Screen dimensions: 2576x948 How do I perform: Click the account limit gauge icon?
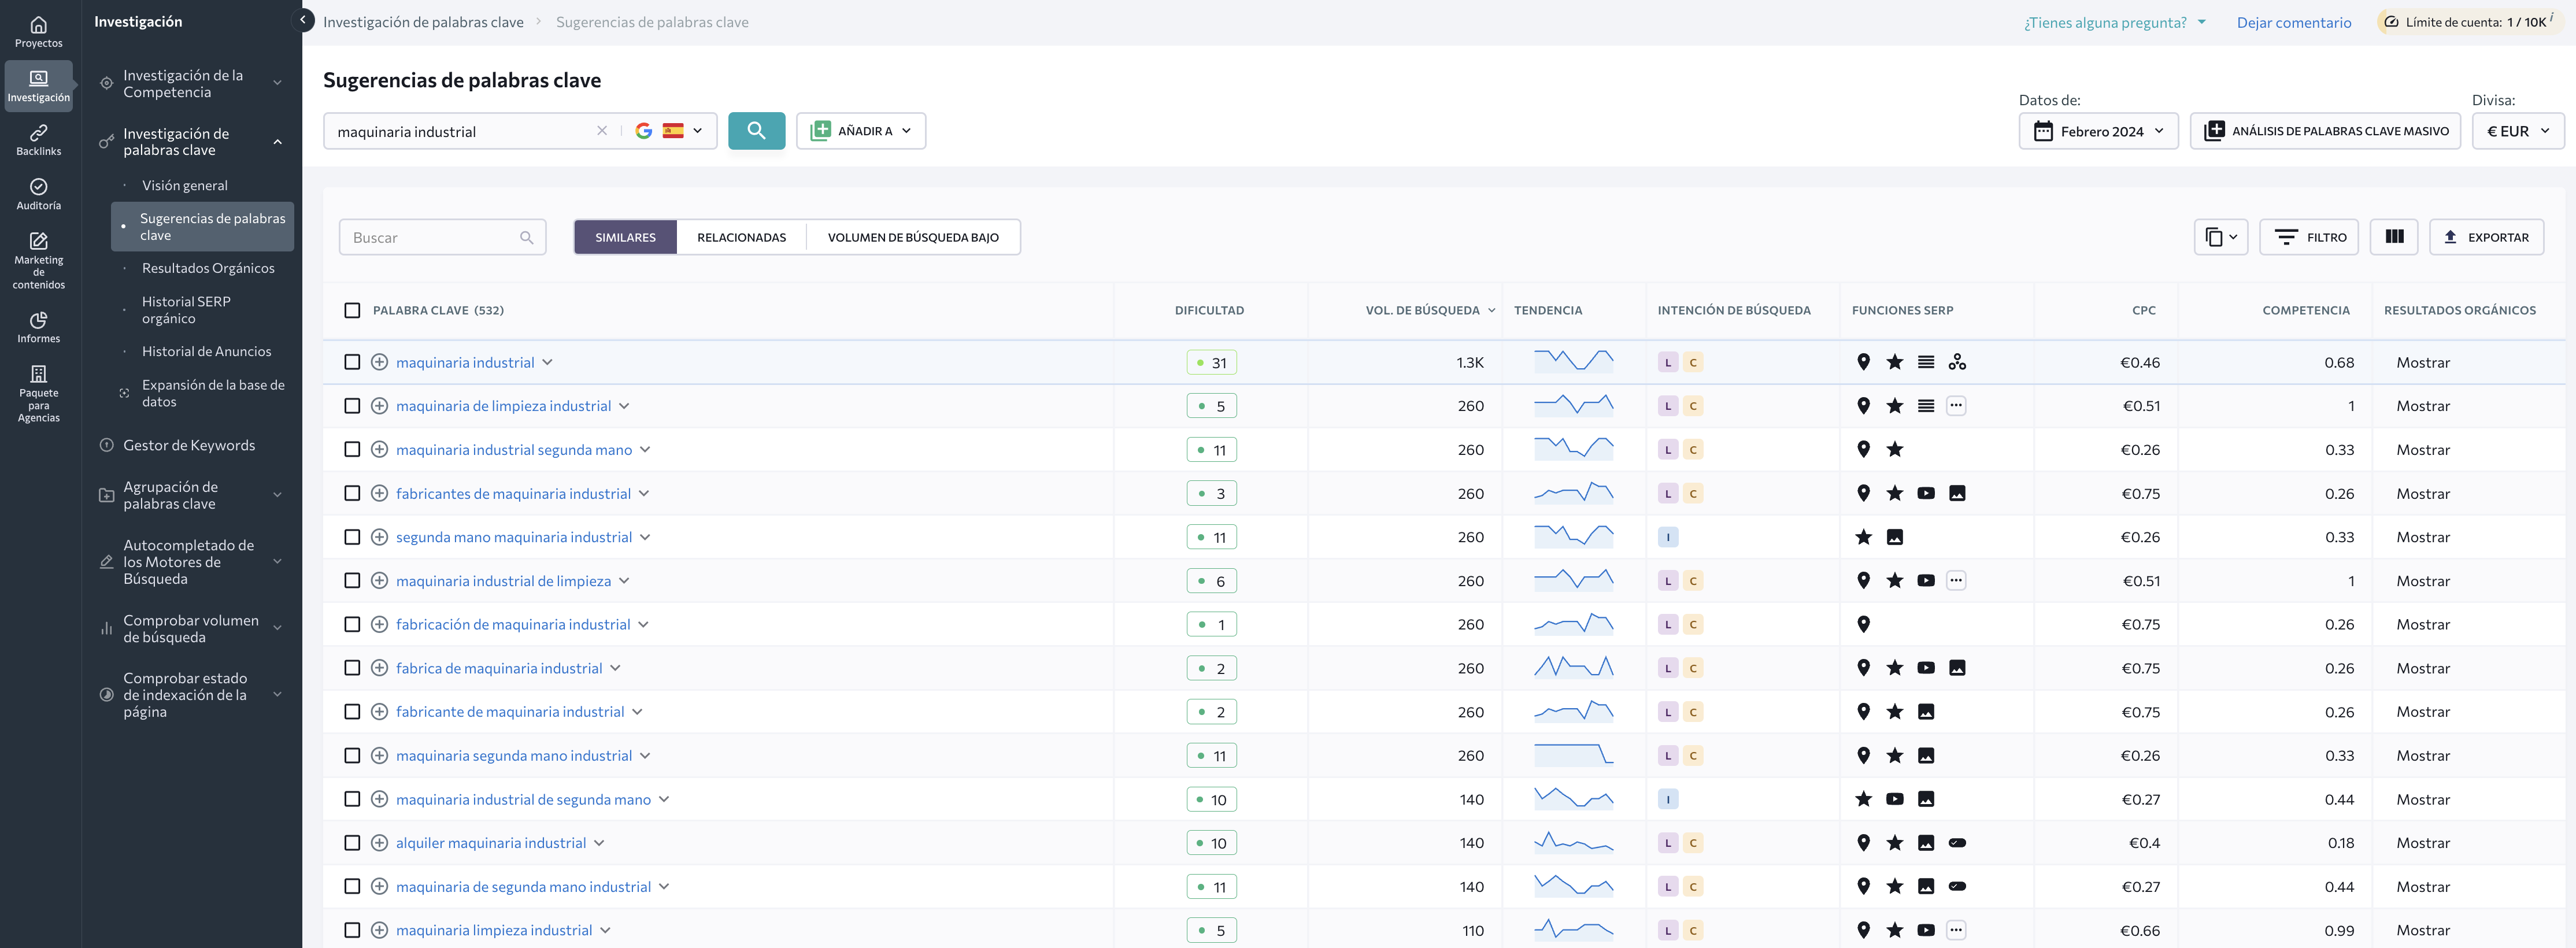[2390, 21]
